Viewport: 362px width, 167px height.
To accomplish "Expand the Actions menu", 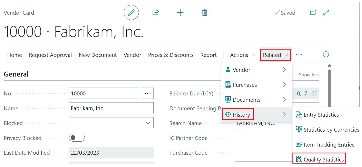I will 242,55.
